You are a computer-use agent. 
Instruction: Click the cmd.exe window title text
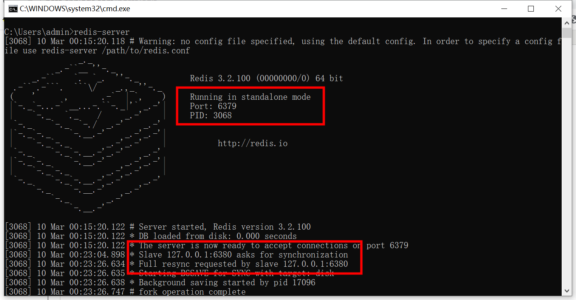coord(75,9)
